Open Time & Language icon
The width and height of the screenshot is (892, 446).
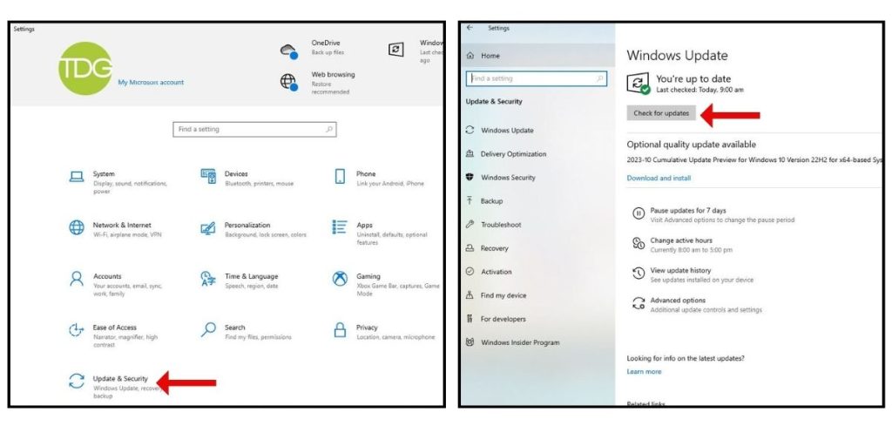[208, 279]
